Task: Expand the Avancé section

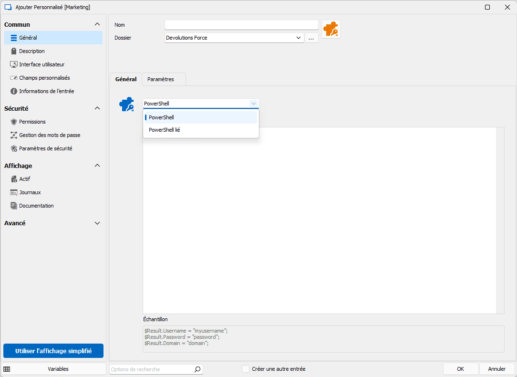Action: [x=97, y=223]
